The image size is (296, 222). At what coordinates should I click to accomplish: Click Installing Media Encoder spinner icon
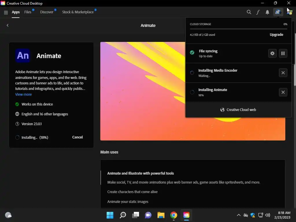pyautogui.click(x=192, y=73)
